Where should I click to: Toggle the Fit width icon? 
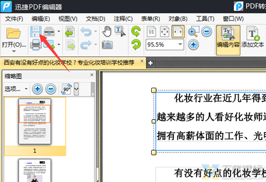[x=178, y=31]
